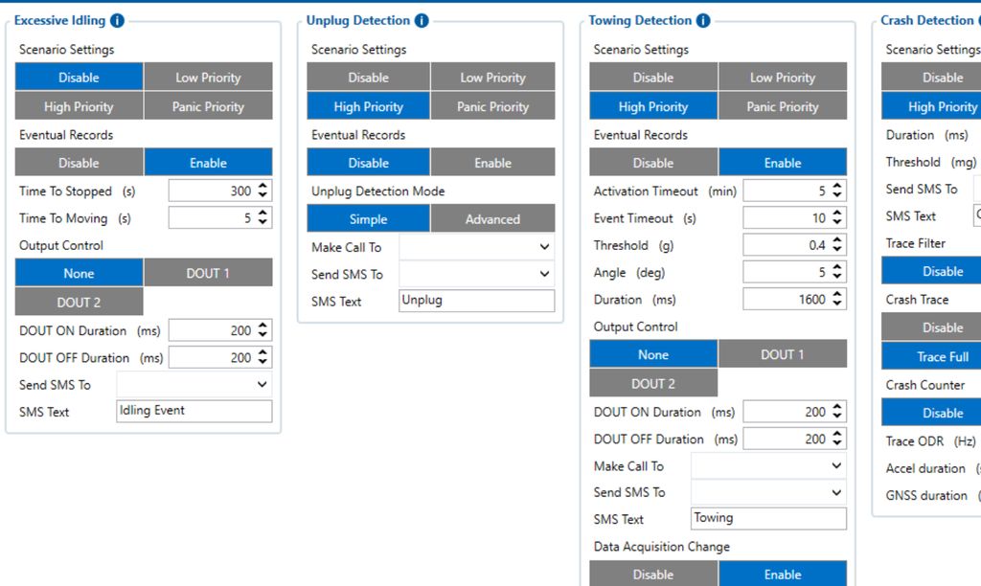Click the Activation Timeout stepper in Towing Detection
981x586 pixels.
pyautogui.click(x=838, y=191)
